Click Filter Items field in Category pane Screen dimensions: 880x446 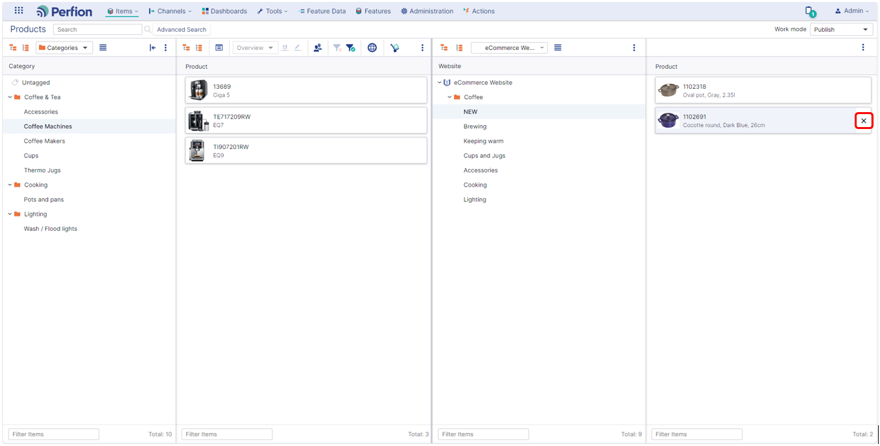point(54,434)
